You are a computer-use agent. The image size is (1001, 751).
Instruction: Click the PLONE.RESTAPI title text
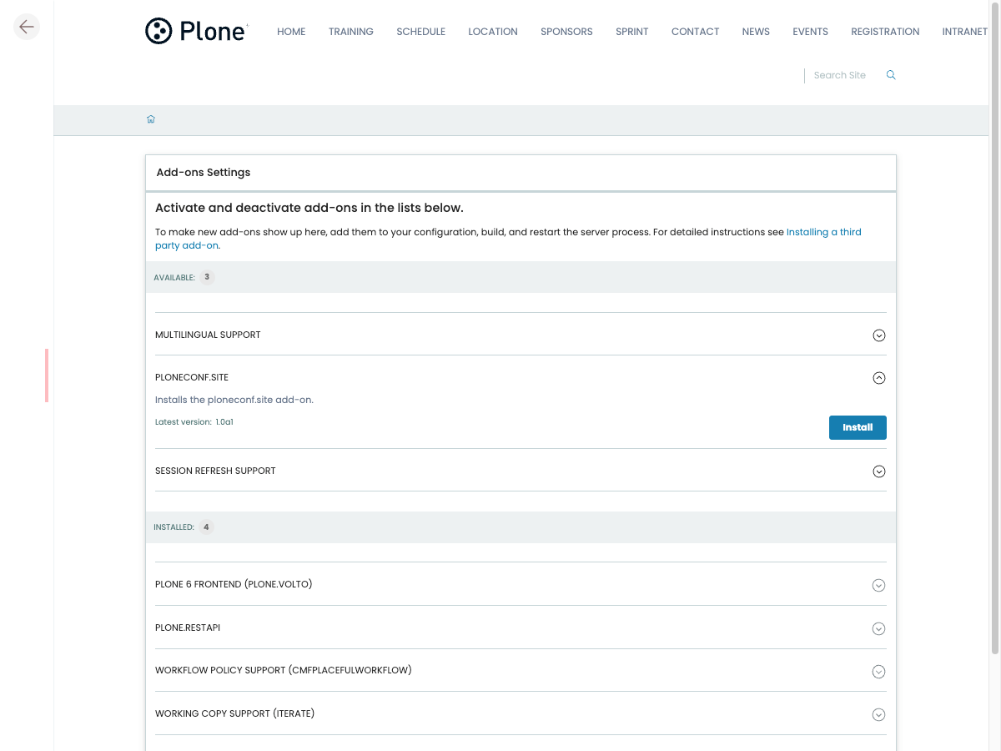tap(188, 628)
